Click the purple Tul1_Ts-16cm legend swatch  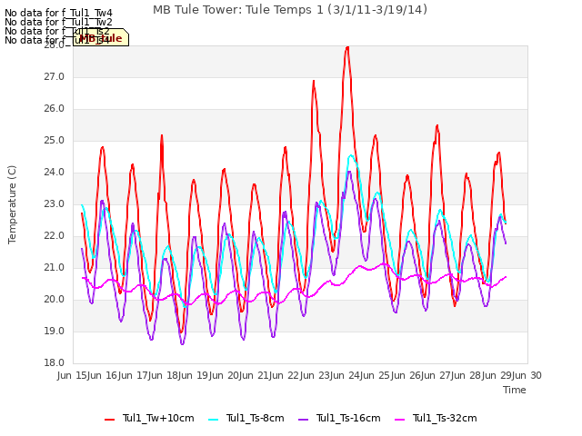click(303, 420)
